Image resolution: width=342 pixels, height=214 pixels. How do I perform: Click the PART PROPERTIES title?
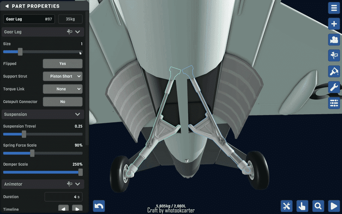tap(35, 6)
